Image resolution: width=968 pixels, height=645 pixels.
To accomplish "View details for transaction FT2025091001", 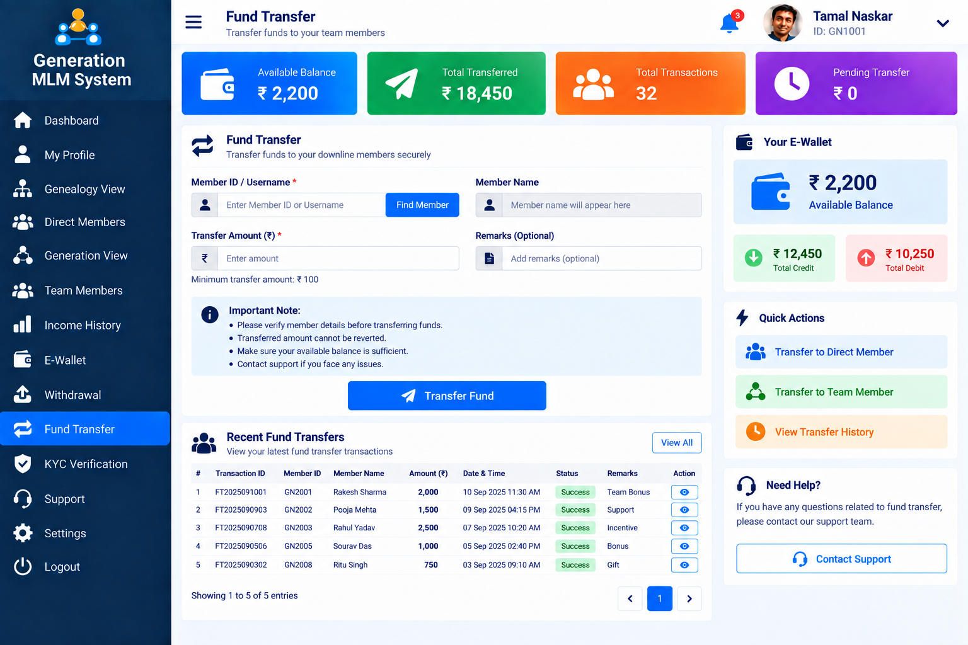I will (684, 492).
